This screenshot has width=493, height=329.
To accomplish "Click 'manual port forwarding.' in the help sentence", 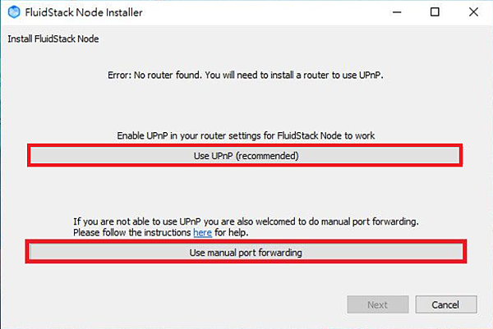I will coord(370,222).
